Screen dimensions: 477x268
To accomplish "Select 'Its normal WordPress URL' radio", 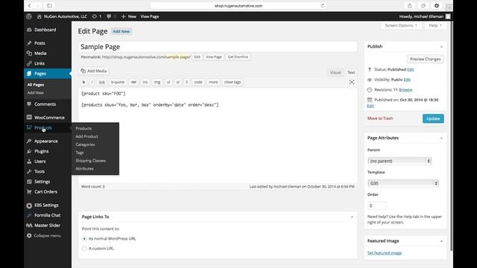I will [84, 239].
